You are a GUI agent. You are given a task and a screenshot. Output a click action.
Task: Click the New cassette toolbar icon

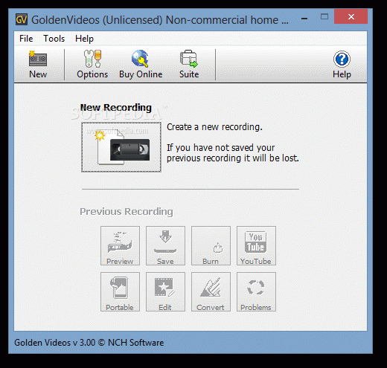[x=38, y=59]
